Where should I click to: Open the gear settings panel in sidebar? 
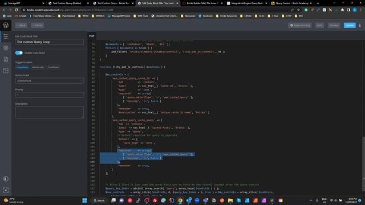tap(6, 48)
